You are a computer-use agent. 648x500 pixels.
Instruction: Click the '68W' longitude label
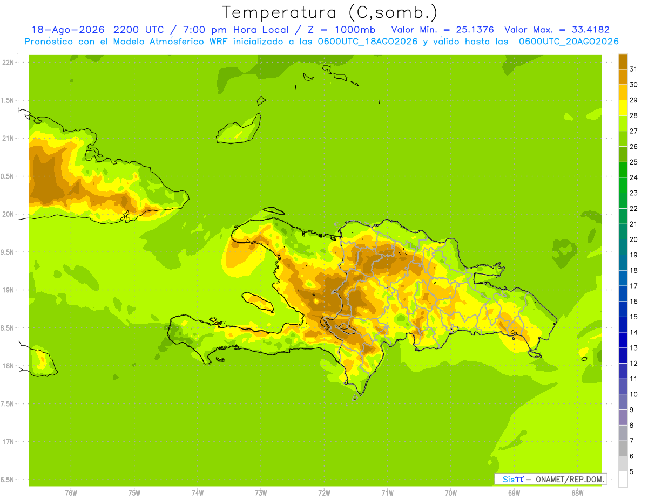(x=577, y=493)
